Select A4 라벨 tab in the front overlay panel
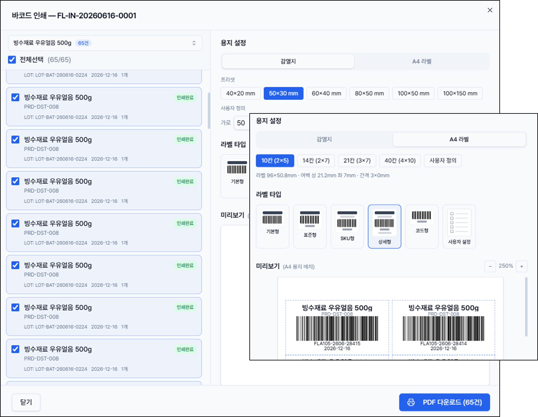Image resolution: width=538 pixels, height=417 pixels. [x=459, y=140]
